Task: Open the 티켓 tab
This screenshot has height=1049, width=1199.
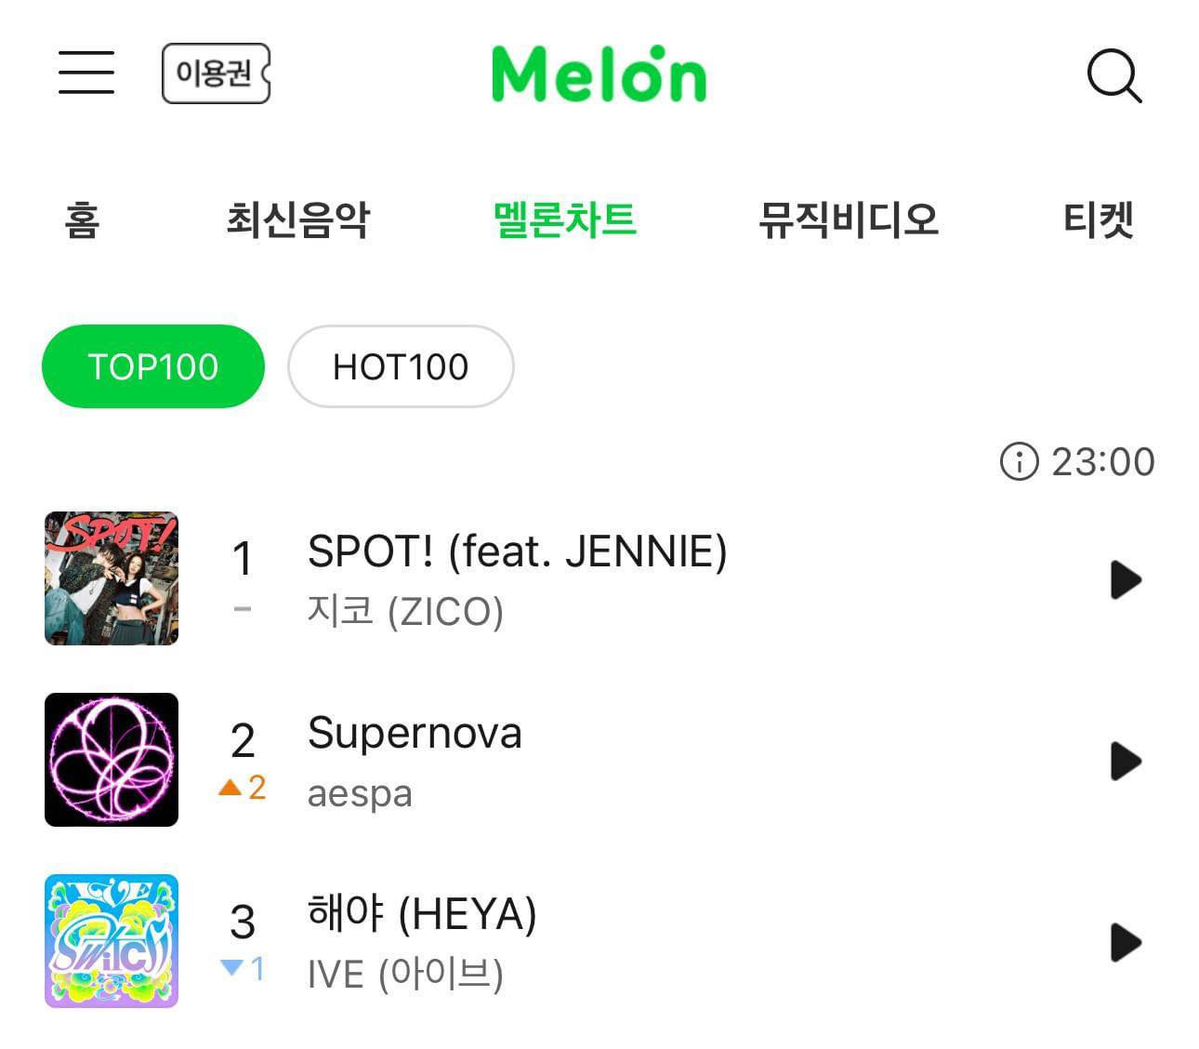Action: [x=1098, y=220]
